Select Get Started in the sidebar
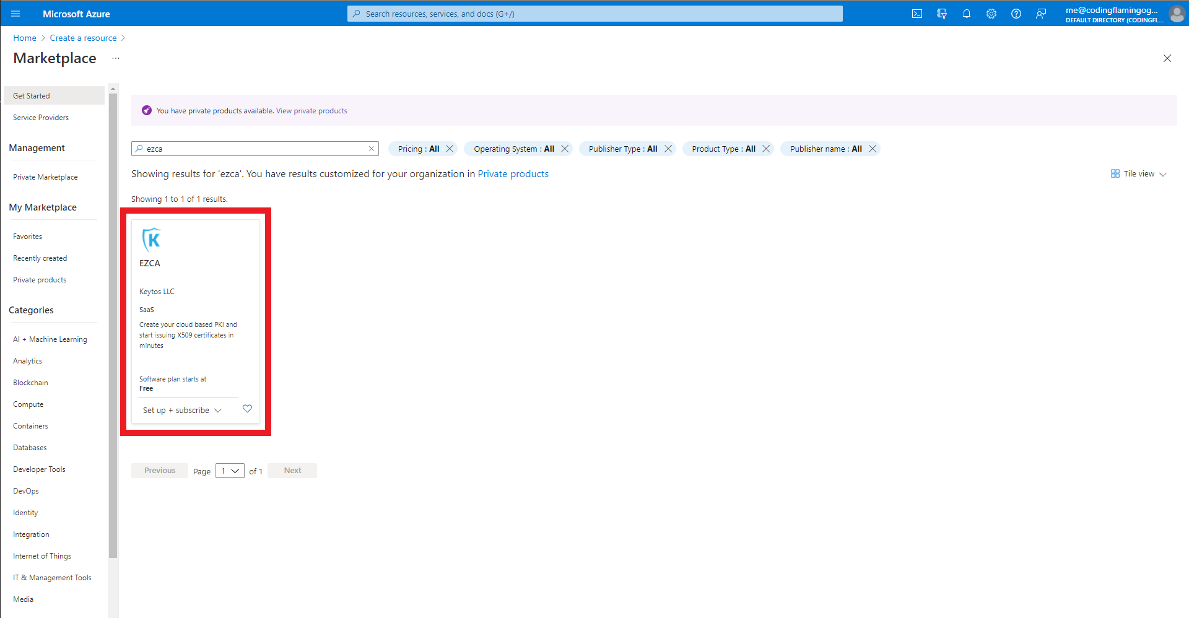The height and width of the screenshot is (618, 1189). click(x=54, y=95)
